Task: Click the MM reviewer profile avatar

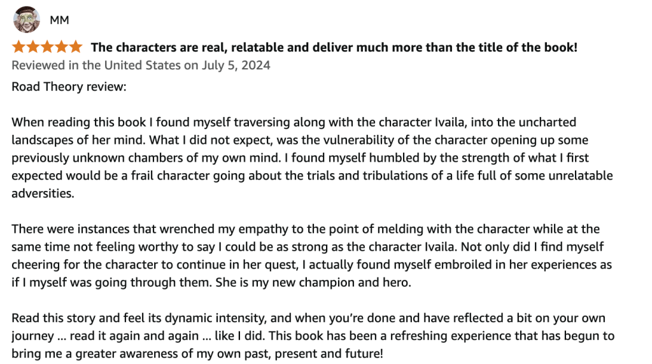Action: [x=26, y=20]
